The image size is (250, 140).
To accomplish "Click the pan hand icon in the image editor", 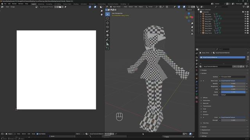I will (102, 14).
